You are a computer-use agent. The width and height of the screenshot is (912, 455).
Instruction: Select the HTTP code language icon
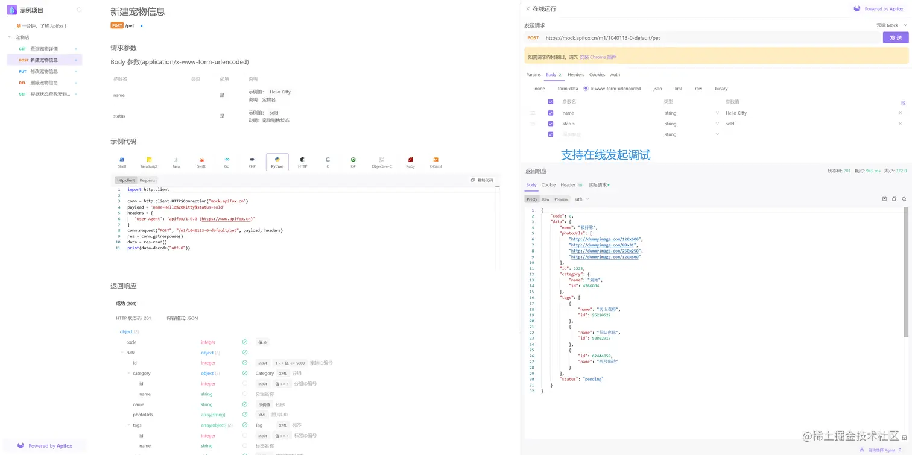(x=302, y=160)
